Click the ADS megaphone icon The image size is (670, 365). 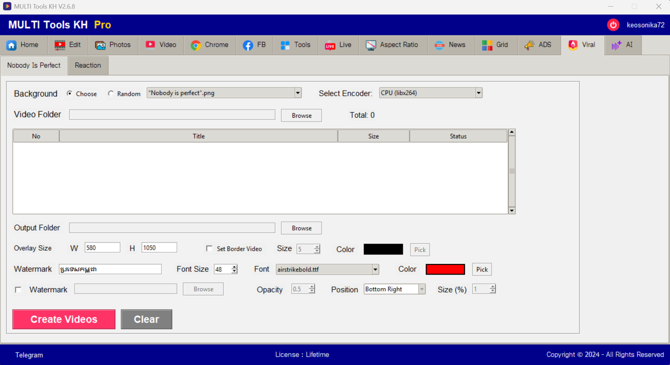[x=529, y=45]
